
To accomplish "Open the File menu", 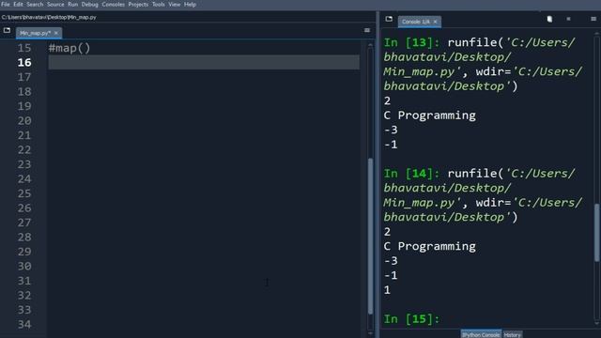I will tap(6, 5).
